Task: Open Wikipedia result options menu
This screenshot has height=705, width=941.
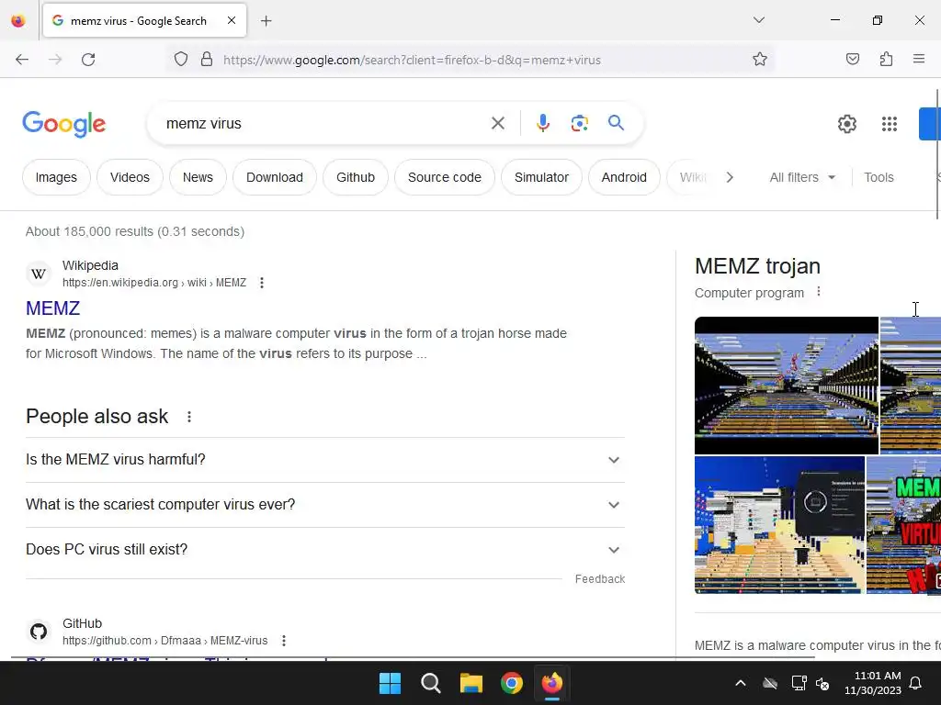Action: tap(262, 283)
